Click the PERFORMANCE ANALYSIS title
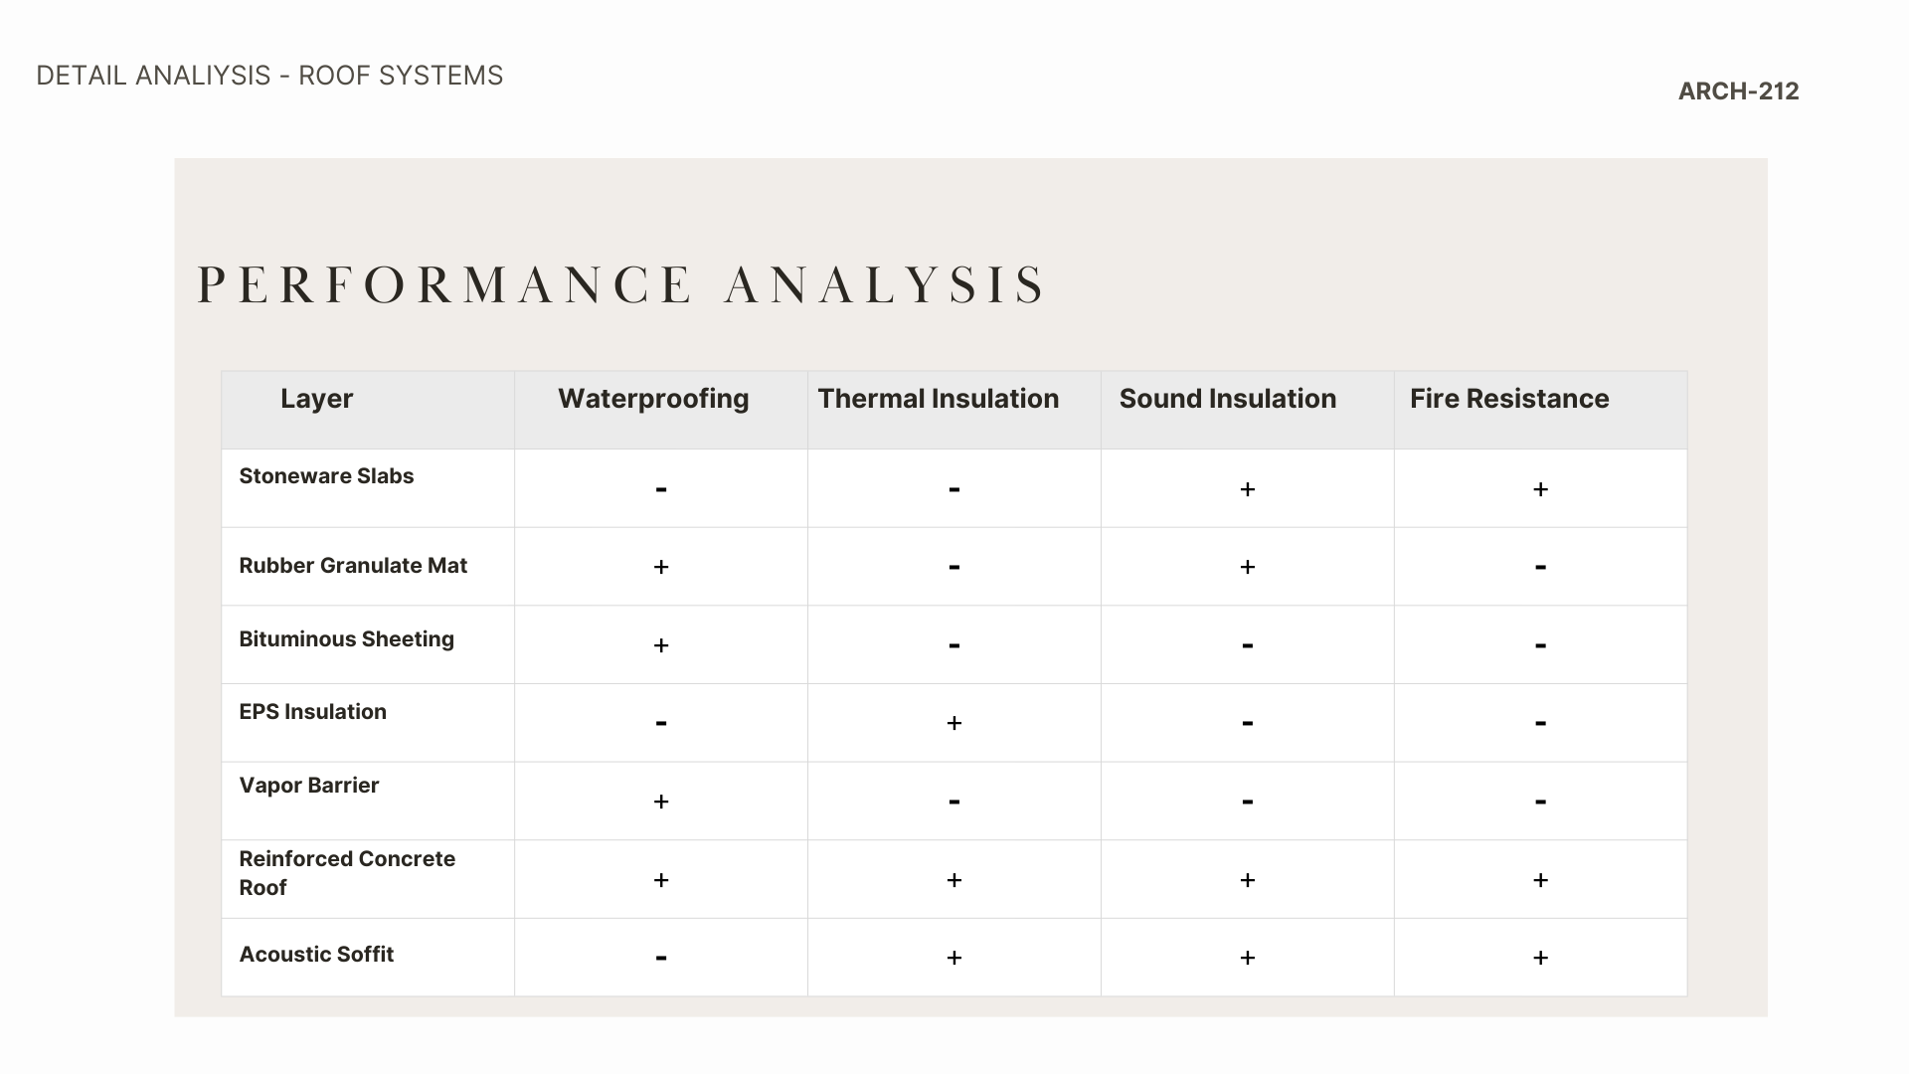Image resolution: width=1909 pixels, height=1074 pixels. (620, 285)
